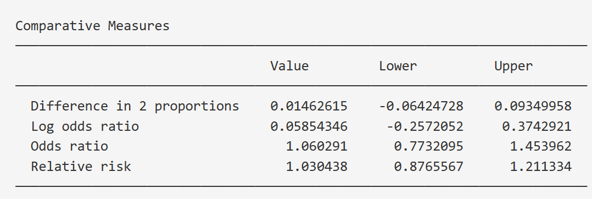Click the Log odds ratio row label
Viewport: 592px width, 199px height.
coord(85,126)
